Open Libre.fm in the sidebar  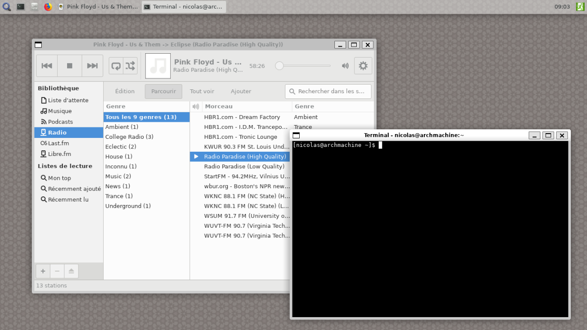68,154
